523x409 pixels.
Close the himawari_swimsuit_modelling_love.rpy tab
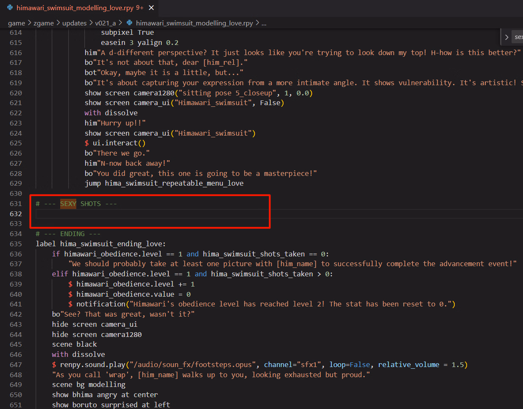pyautogui.click(x=151, y=8)
